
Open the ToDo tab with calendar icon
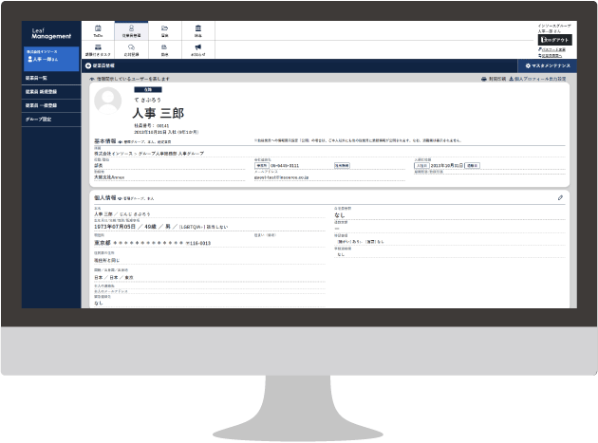click(98, 31)
